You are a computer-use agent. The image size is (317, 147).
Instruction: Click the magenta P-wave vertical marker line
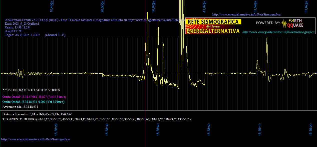tap(145, 73)
